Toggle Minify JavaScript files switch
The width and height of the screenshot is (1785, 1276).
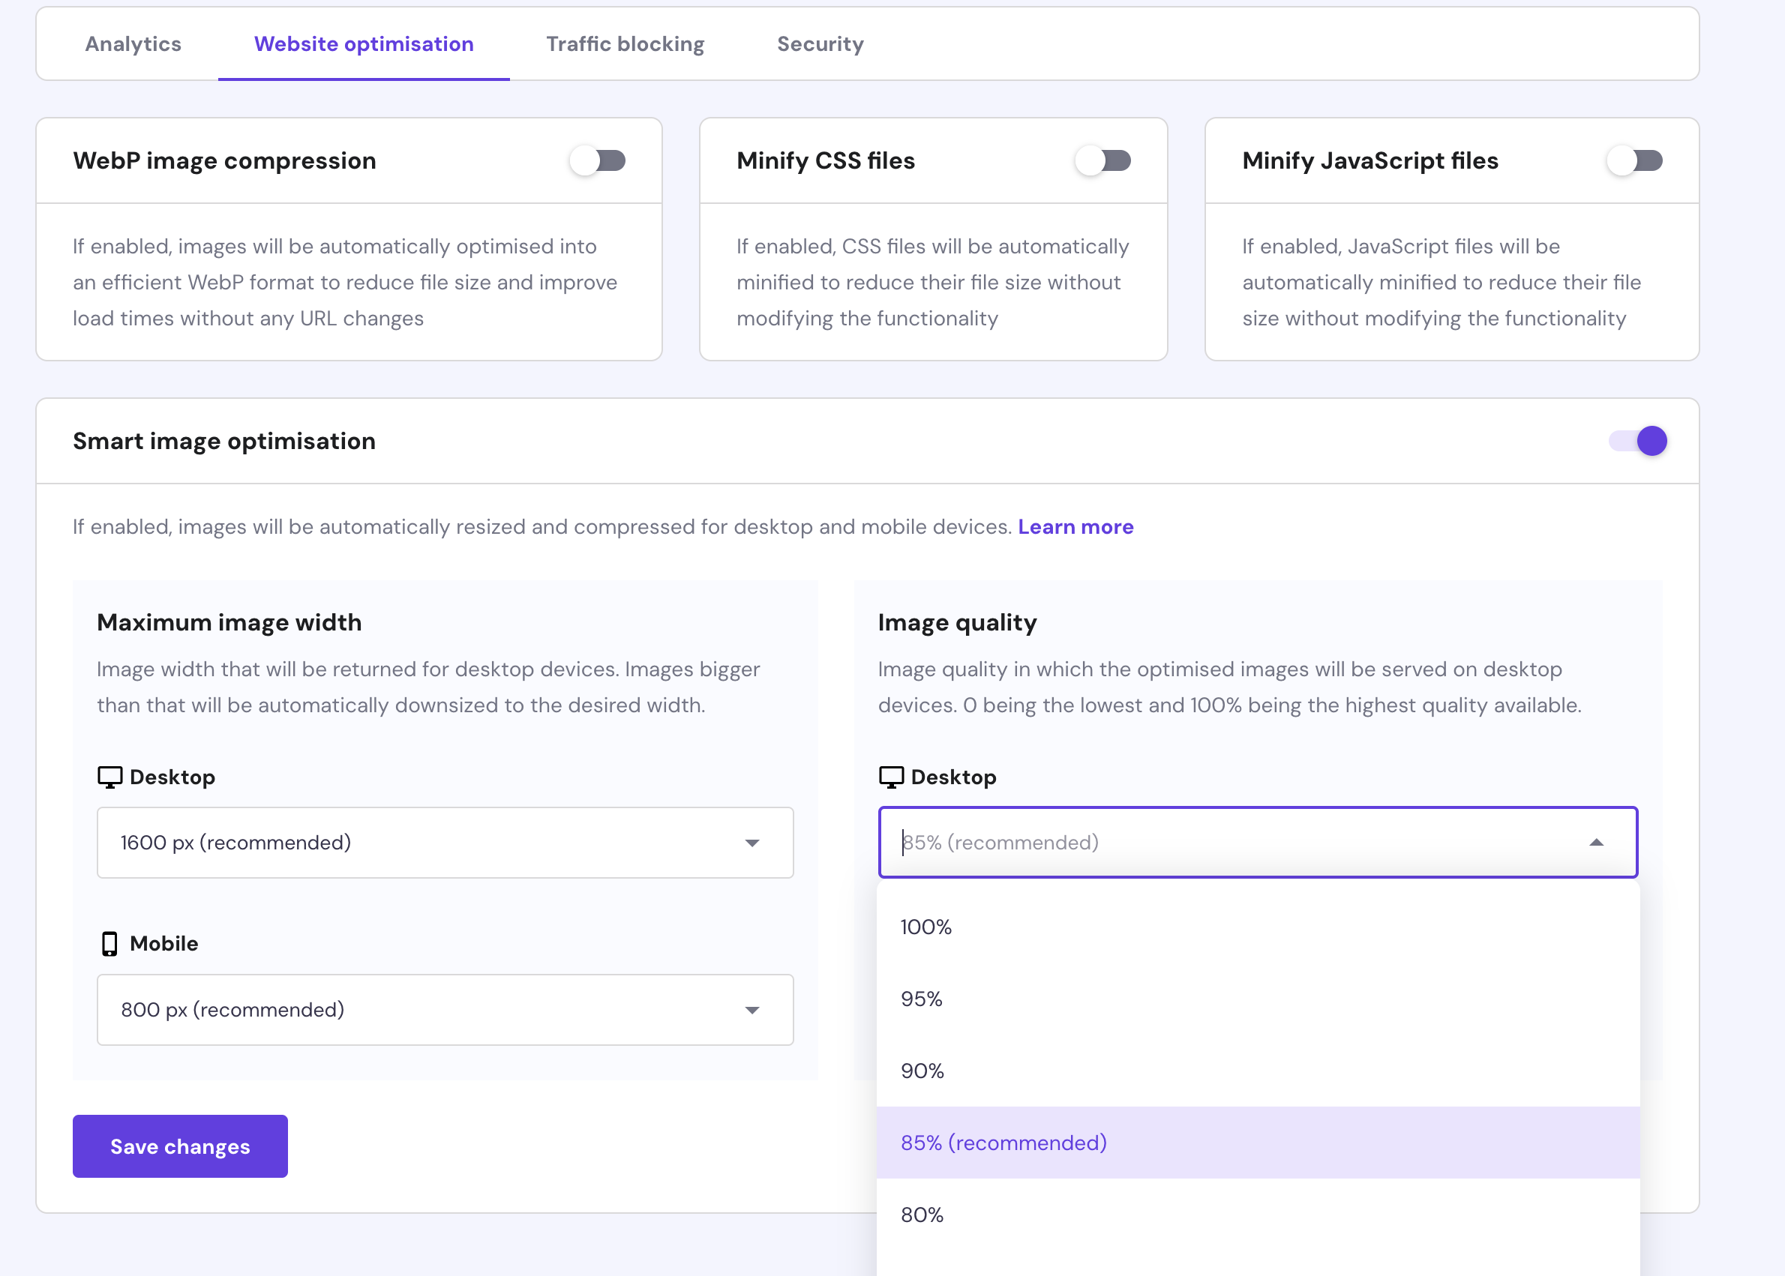(1635, 161)
